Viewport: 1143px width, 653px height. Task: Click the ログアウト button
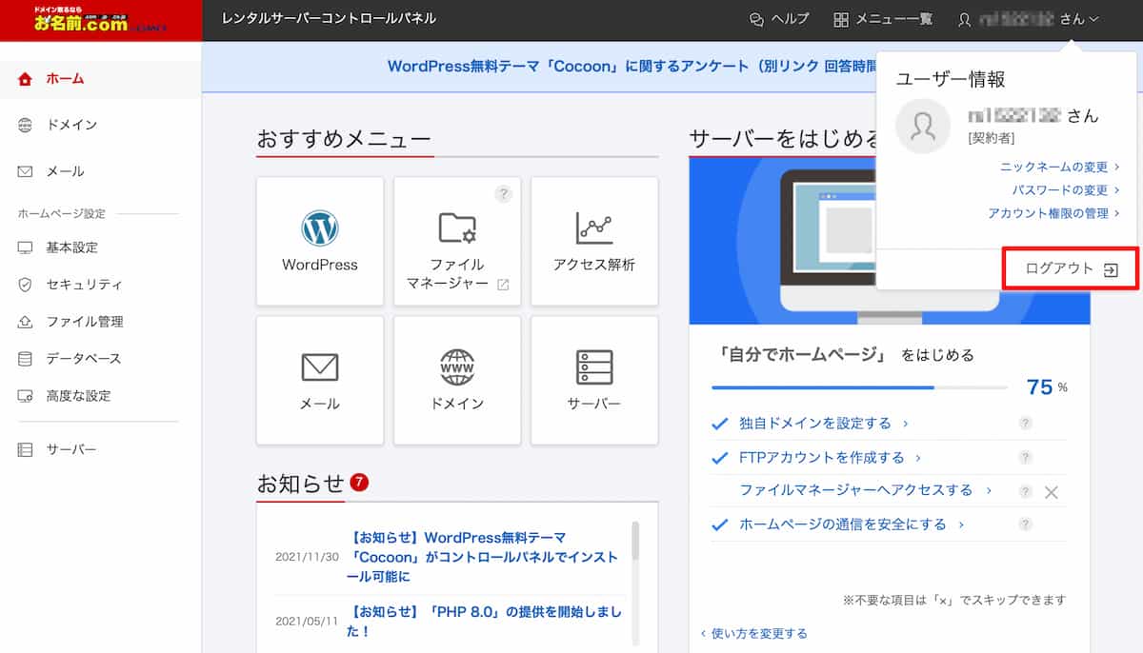[x=1071, y=269]
